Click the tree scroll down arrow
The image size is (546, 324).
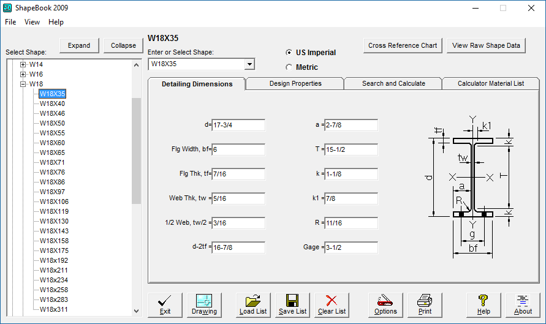(136, 311)
